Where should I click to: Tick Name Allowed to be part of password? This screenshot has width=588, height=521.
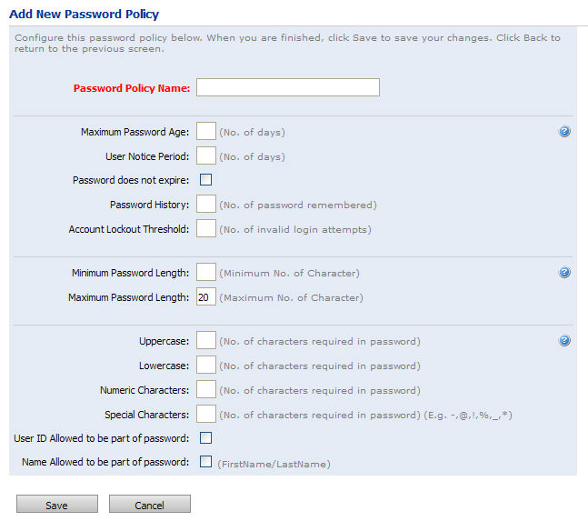click(205, 462)
